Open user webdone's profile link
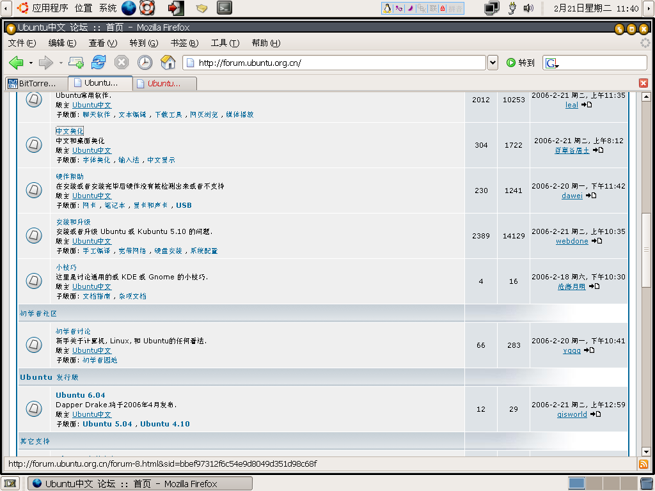655x491 pixels. [572, 241]
